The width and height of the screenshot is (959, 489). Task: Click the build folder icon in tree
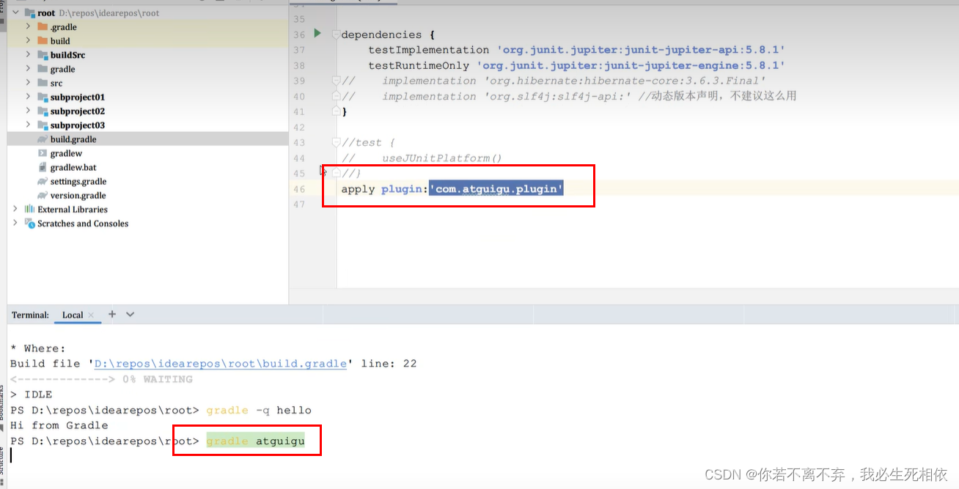pos(43,41)
